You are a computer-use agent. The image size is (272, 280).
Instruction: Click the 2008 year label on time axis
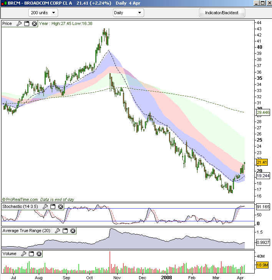(166, 277)
